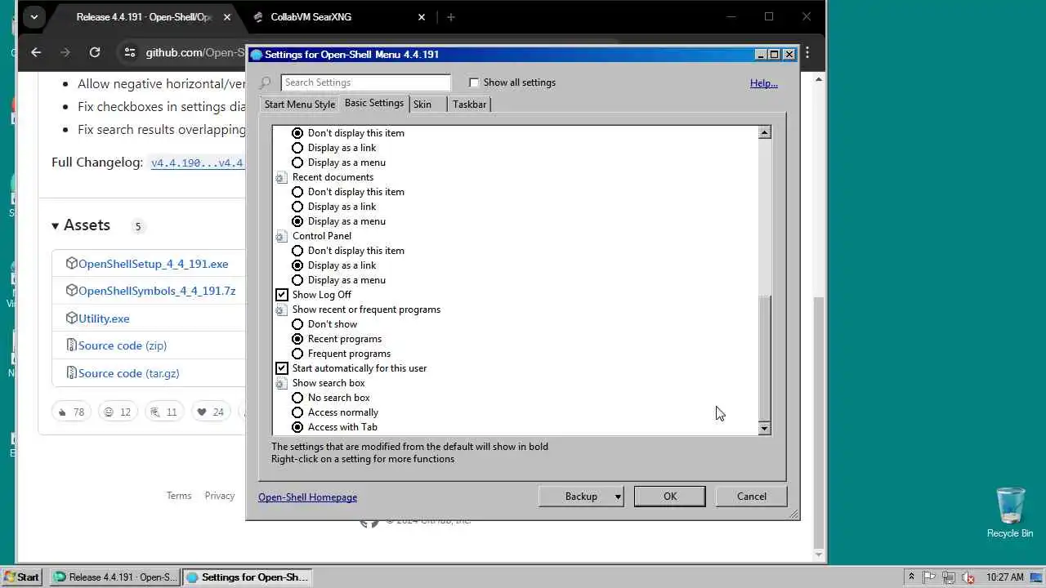Click the heart reaction with 24
This screenshot has height=588, width=1046.
pyautogui.click(x=210, y=412)
